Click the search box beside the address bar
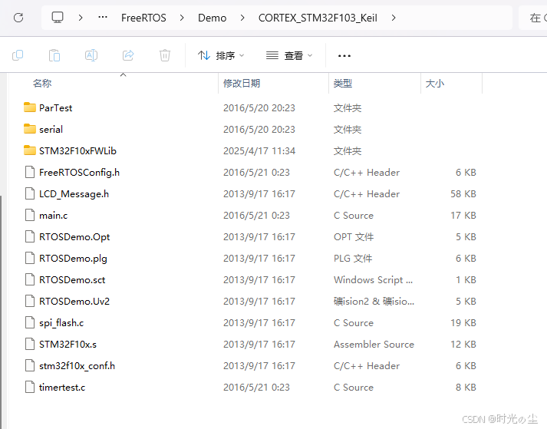 point(533,18)
